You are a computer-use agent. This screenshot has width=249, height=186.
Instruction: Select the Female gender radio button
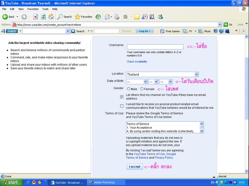point(142,89)
